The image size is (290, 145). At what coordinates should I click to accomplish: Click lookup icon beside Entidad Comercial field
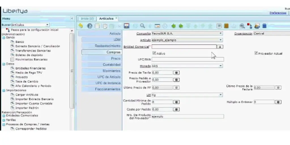coord(220,46)
